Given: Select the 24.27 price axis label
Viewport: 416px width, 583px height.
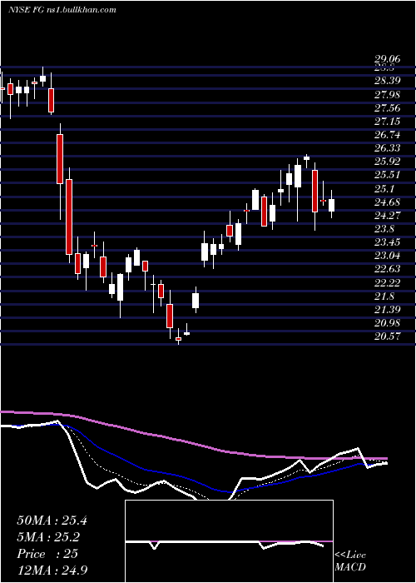Looking at the screenshot, I should click(387, 216).
